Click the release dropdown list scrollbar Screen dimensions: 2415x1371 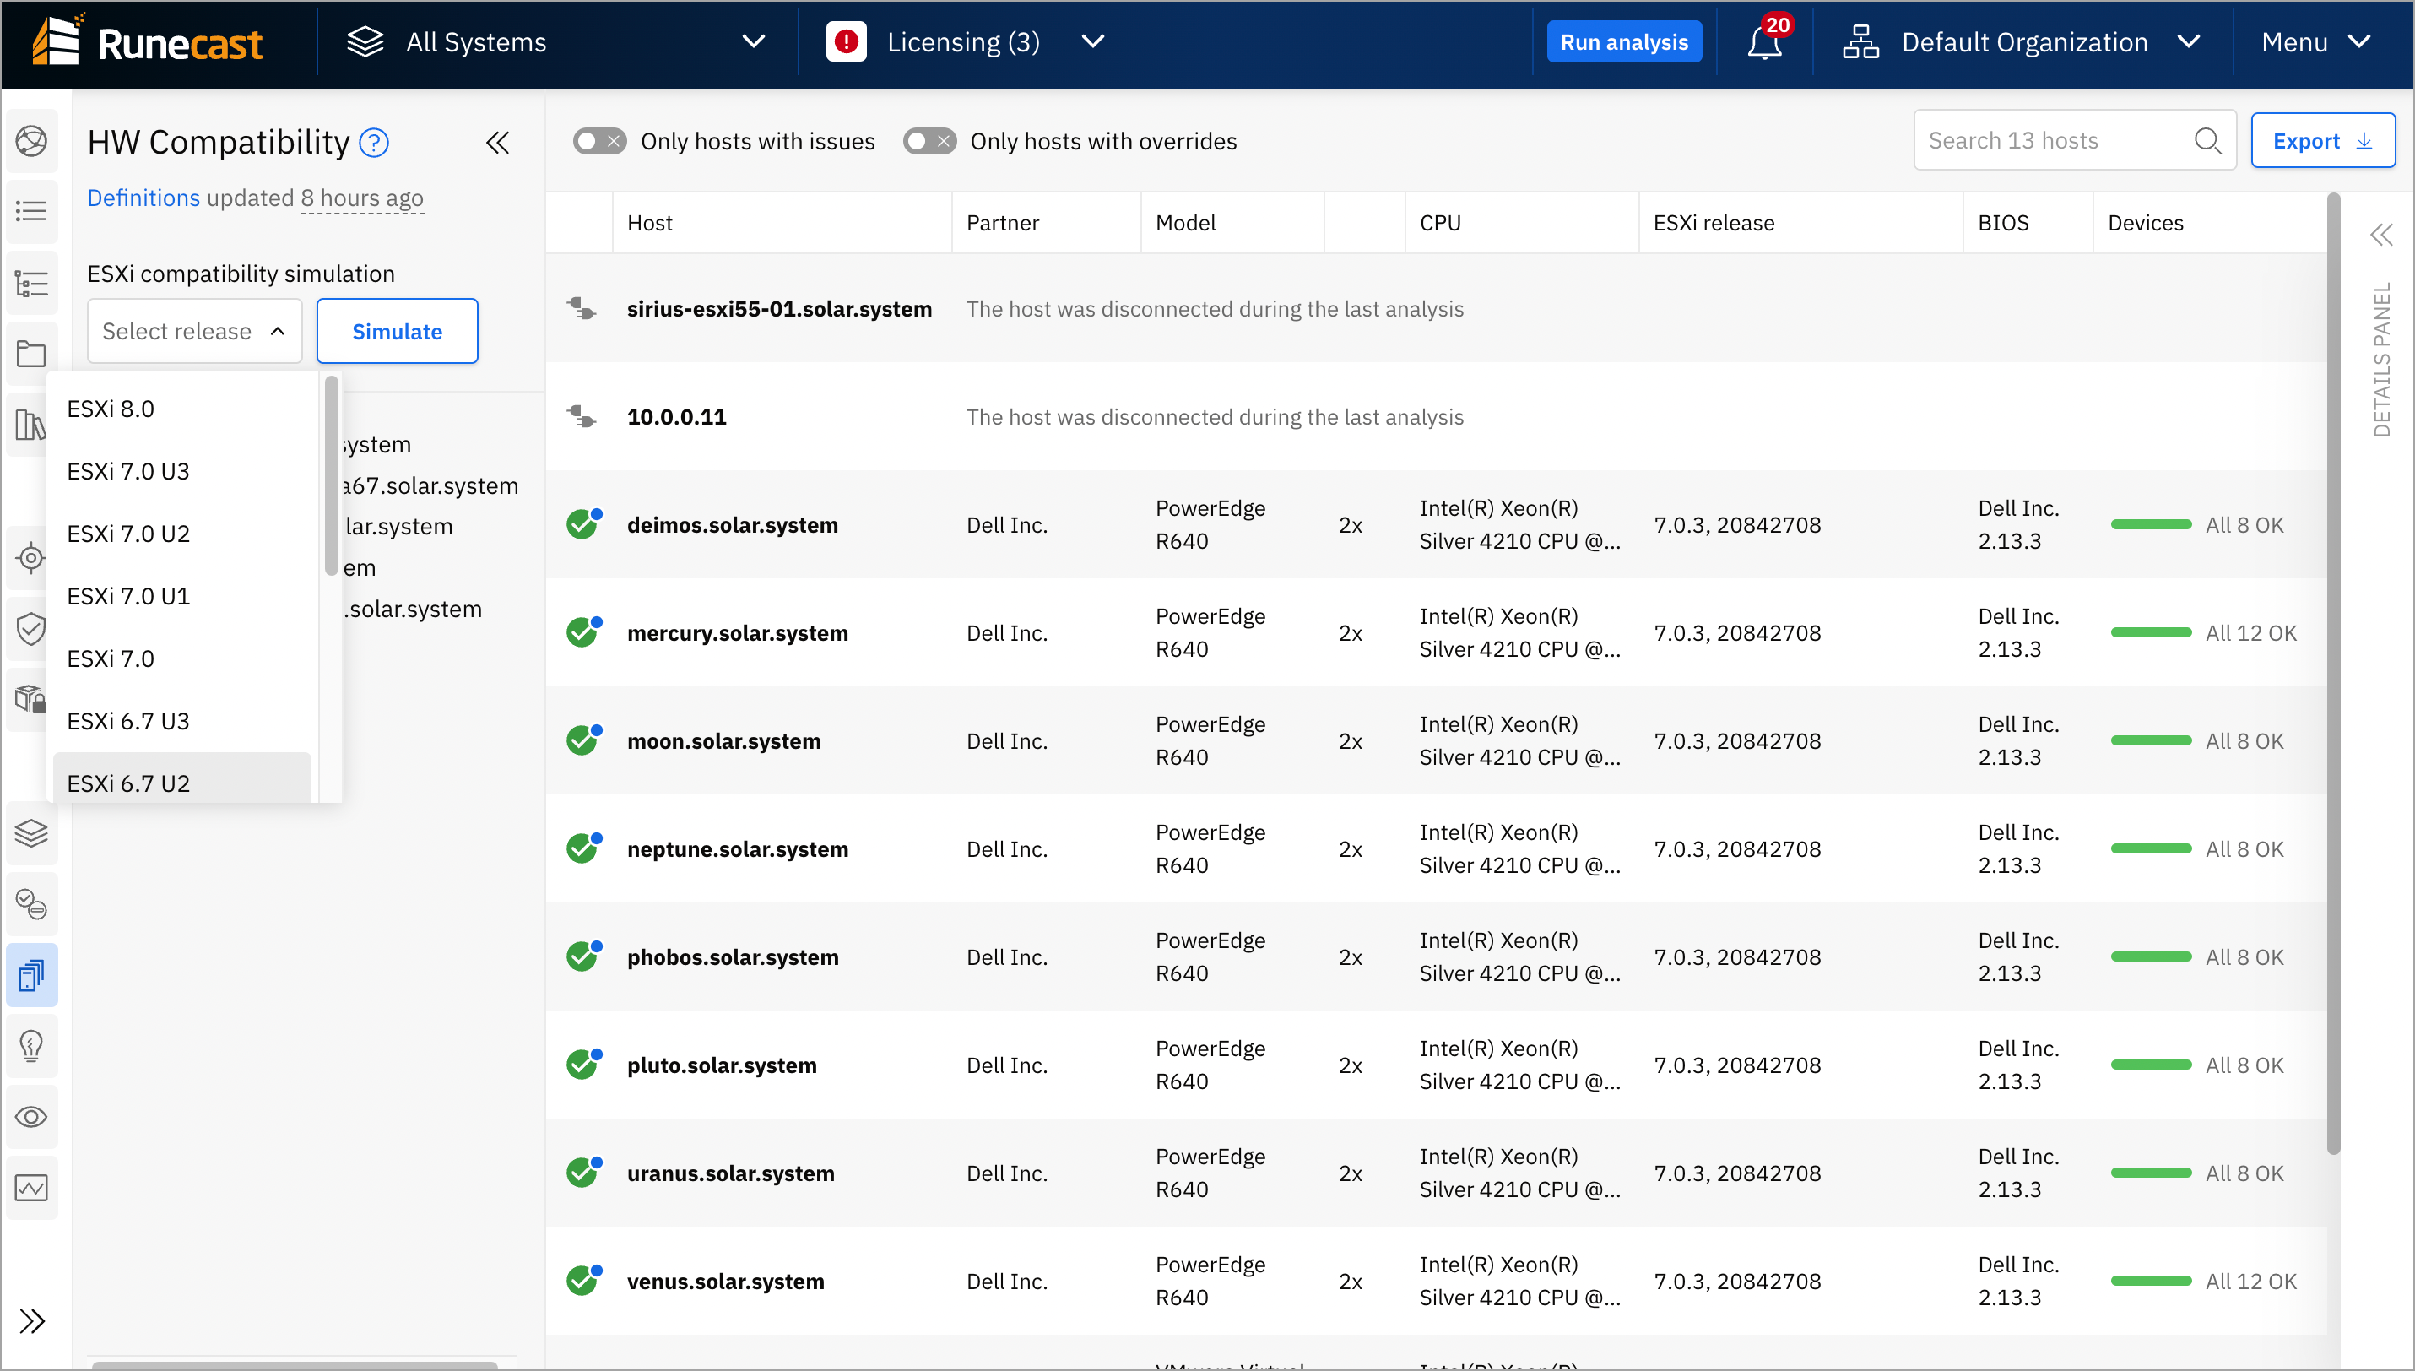pyautogui.click(x=331, y=475)
